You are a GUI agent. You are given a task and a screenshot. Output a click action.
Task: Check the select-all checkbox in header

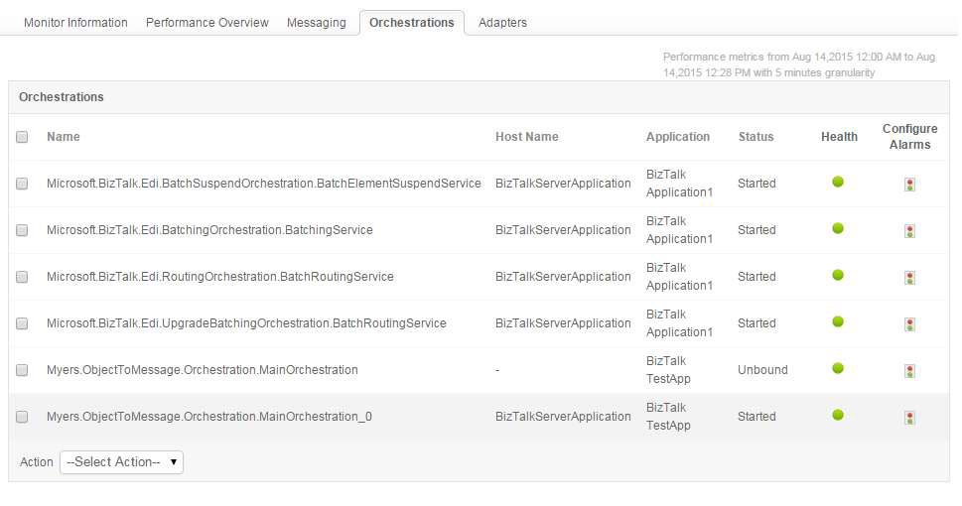[x=22, y=137]
